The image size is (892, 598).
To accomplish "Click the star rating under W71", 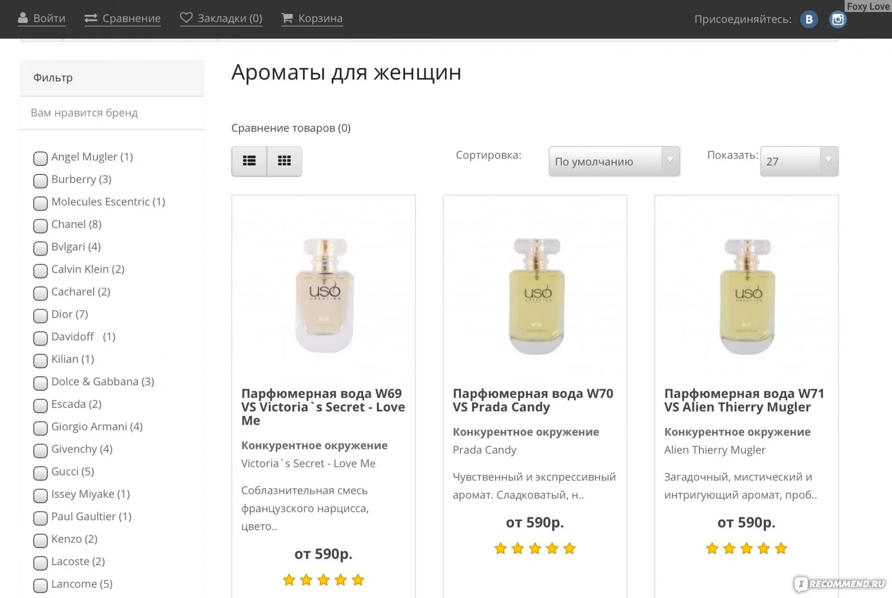I will [746, 549].
